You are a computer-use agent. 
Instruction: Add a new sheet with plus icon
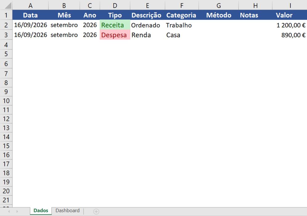[96, 211]
